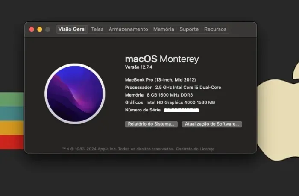299x196 pixels.
Task: Switch to the Recursos tab
Action: click(x=215, y=29)
